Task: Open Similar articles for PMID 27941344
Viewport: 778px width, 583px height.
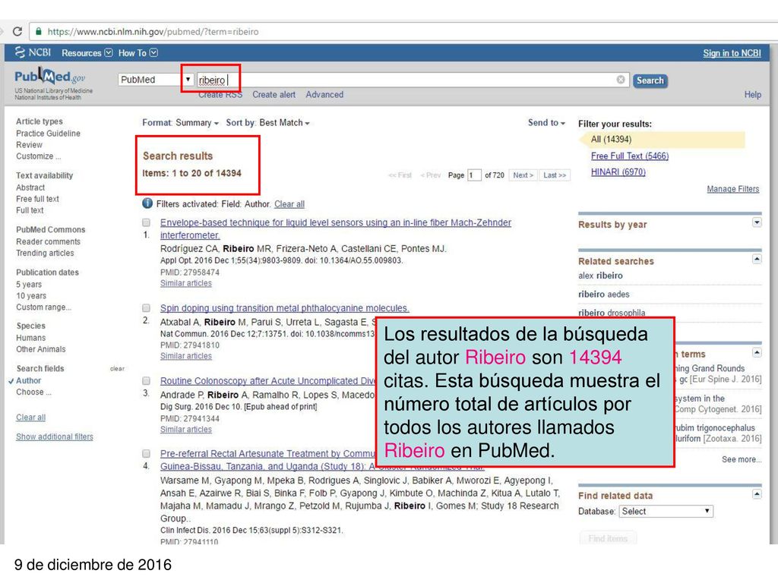Action: (186, 429)
